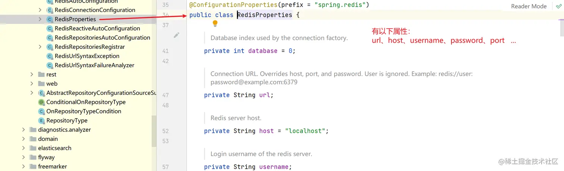Click the RedisRepositoriesAutoConfiguration class icon
The image size is (564, 171).
pos(49,38)
